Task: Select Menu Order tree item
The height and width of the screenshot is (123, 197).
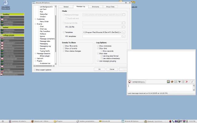Action: coord(44,22)
